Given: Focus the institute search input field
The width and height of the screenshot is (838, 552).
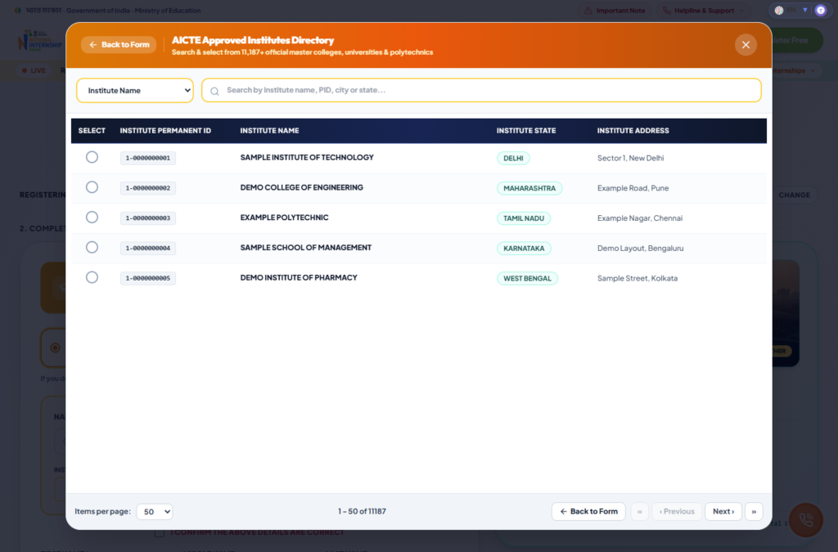Looking at the screenshot, I should coord(481,90).
